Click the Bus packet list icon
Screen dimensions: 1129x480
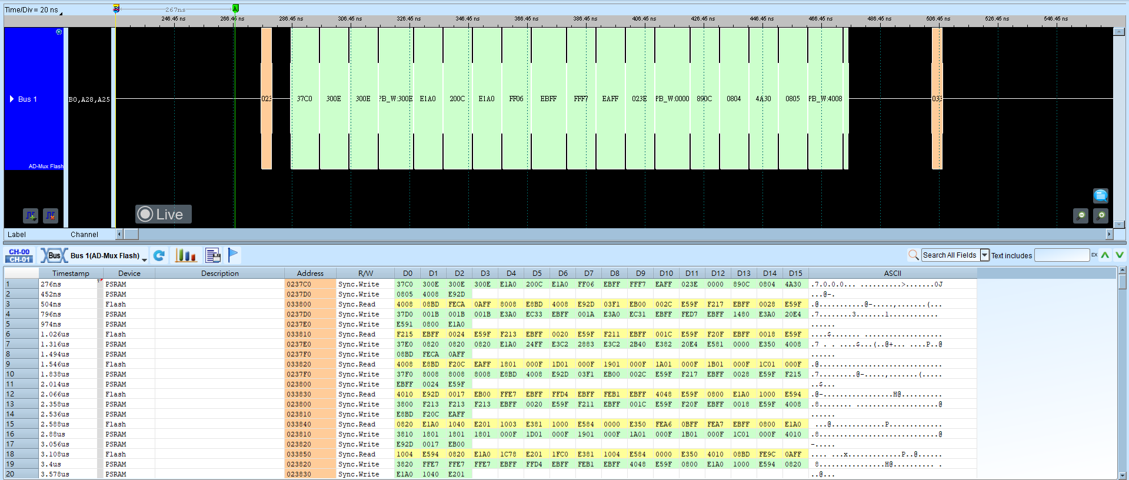point(54,255)
